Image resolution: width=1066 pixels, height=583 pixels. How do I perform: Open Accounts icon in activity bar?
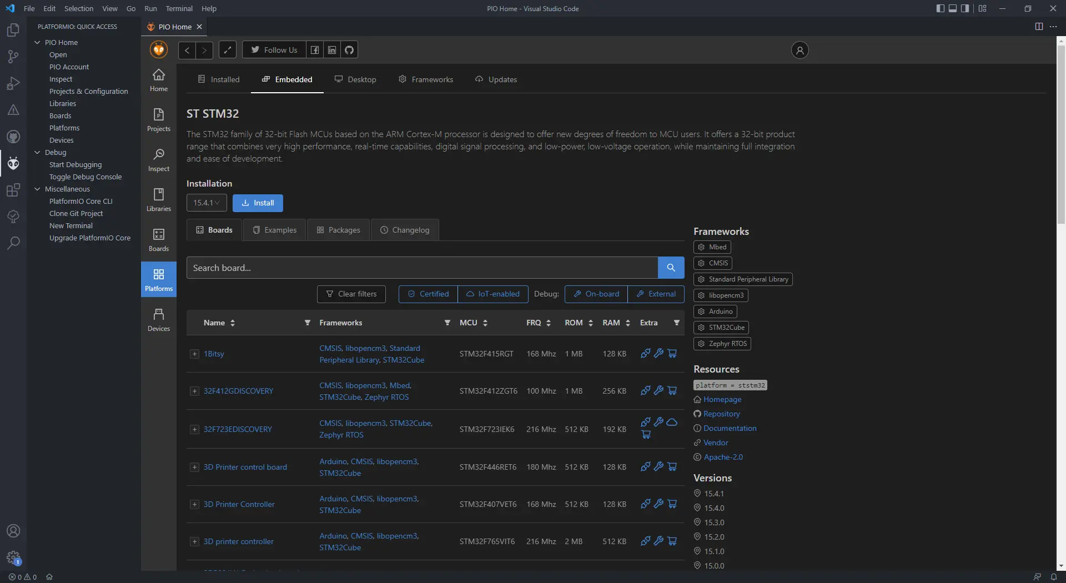click(13, 531)
